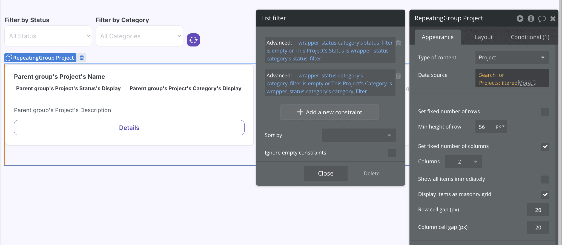562x245 pixels.
Task: Click the Column cell gap value field
Action: tap(538, 227)
